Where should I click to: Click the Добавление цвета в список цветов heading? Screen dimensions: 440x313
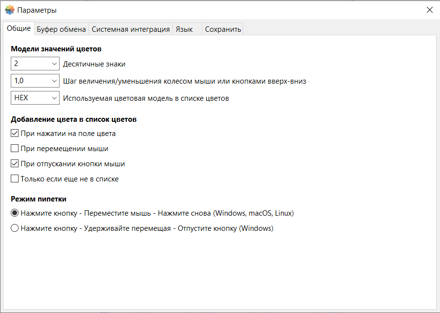(73, 119)
